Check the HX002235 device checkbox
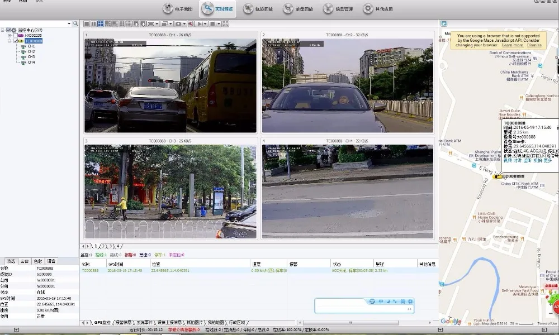 pos(15,36)
